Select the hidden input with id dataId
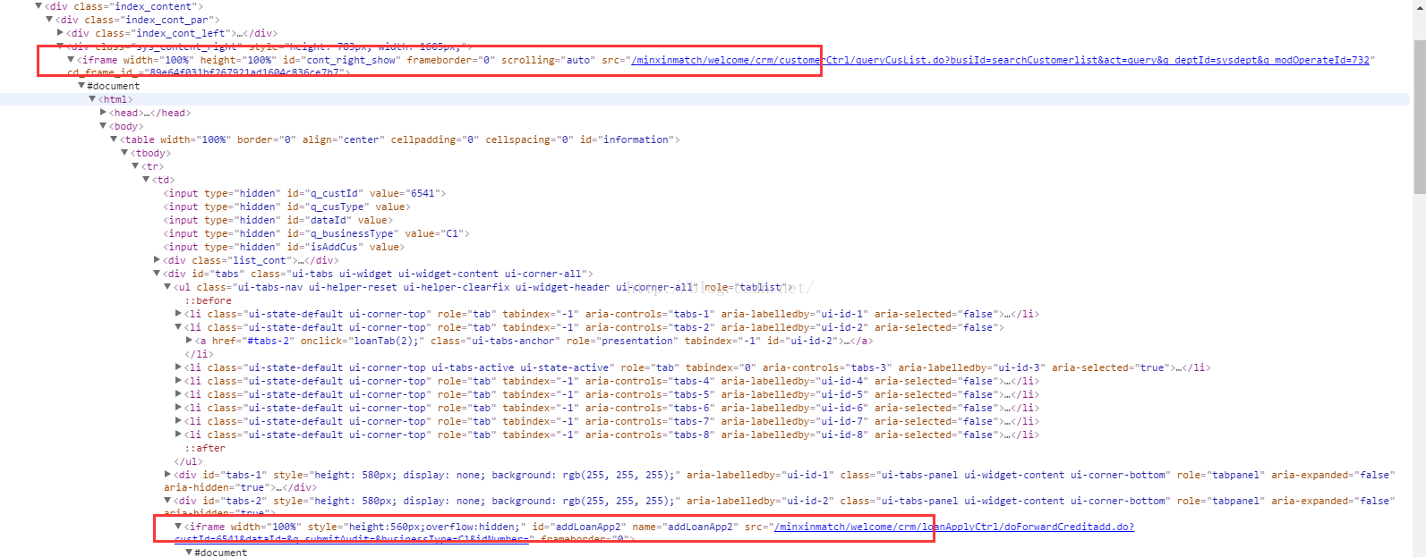The width and height of the screenshot is (1426, 557). (x=278, y=220)
